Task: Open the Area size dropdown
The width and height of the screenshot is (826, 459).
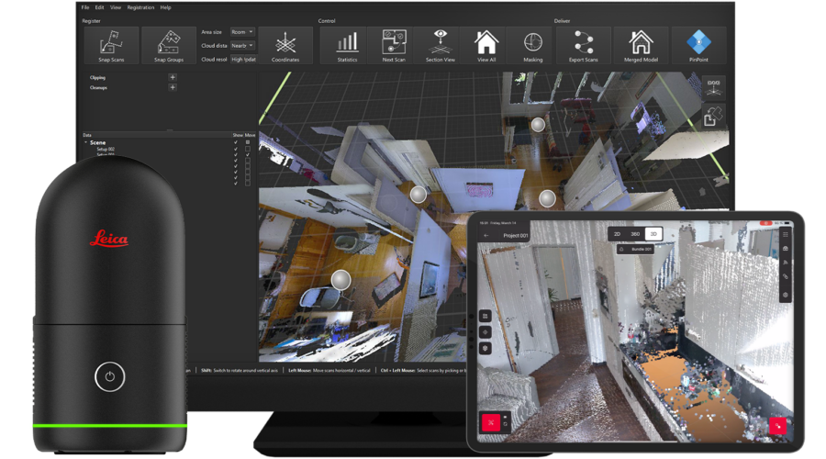Action: [x=243, y=32]
